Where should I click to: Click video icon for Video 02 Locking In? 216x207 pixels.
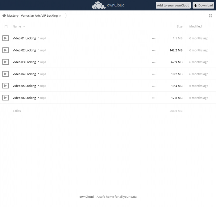tap(6, 50)
